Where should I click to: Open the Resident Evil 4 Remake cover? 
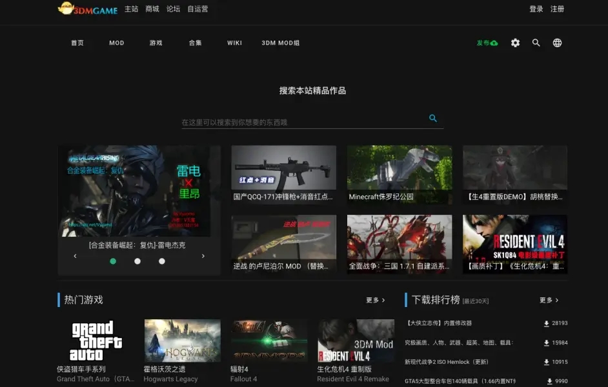pos(356,341)
